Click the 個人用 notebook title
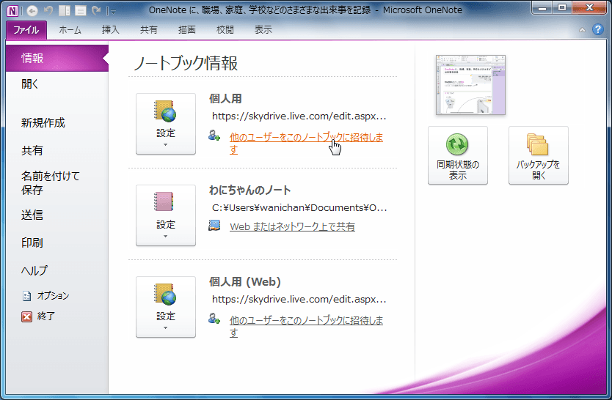Image resolution: width=612 pixels, height=400 pixels. click(x=225, y=99)
